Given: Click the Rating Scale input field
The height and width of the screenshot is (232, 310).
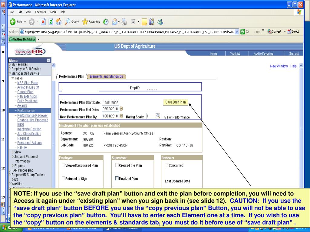Looking at the screenshot, I should coord(151,116).
